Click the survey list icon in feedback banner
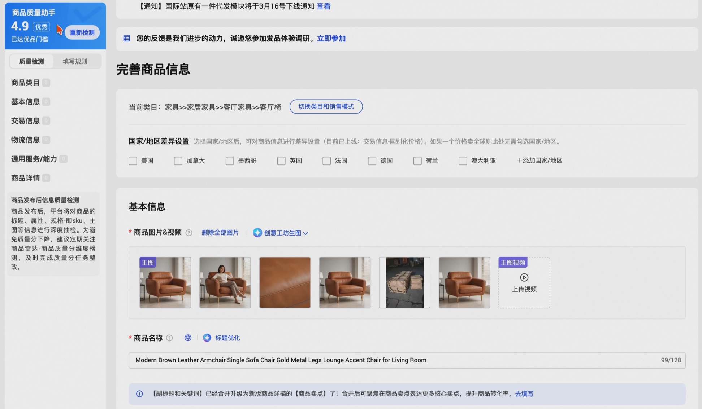This screenshot has width=702, height=409. pos(126,38)
